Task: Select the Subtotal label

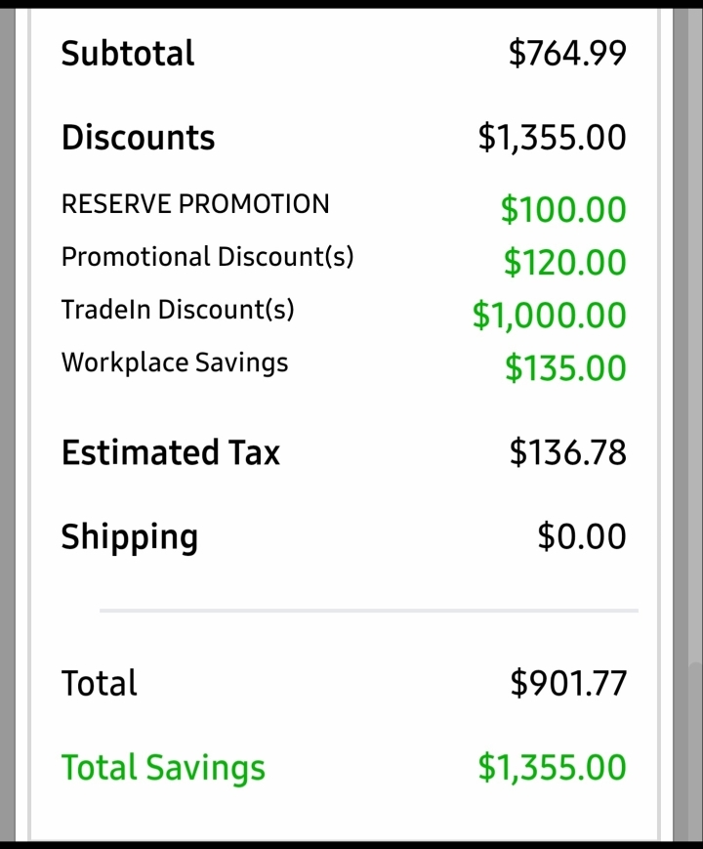Action: (128, 53)
